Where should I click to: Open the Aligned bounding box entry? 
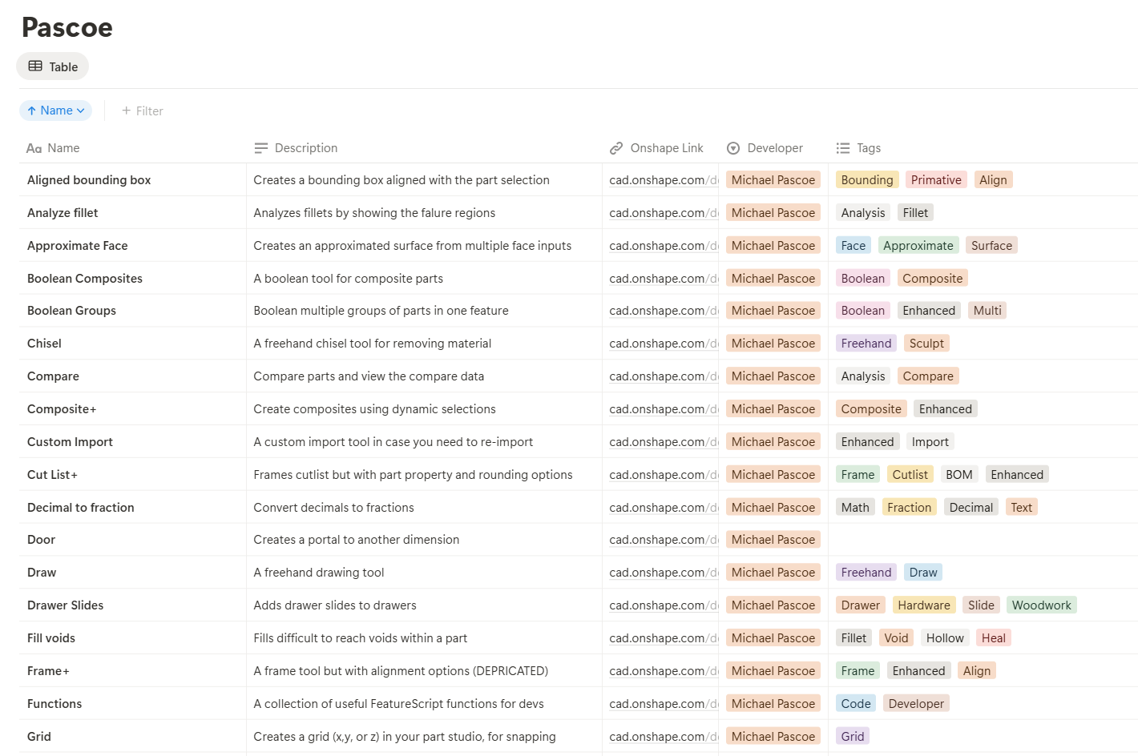pos(89,180)
